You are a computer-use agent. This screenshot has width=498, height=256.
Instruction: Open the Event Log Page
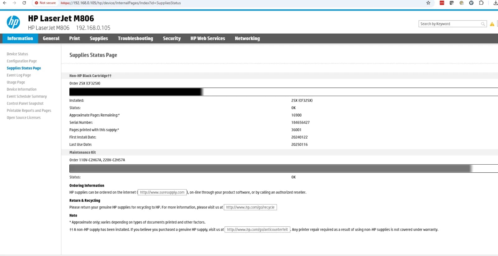(19, 75)
